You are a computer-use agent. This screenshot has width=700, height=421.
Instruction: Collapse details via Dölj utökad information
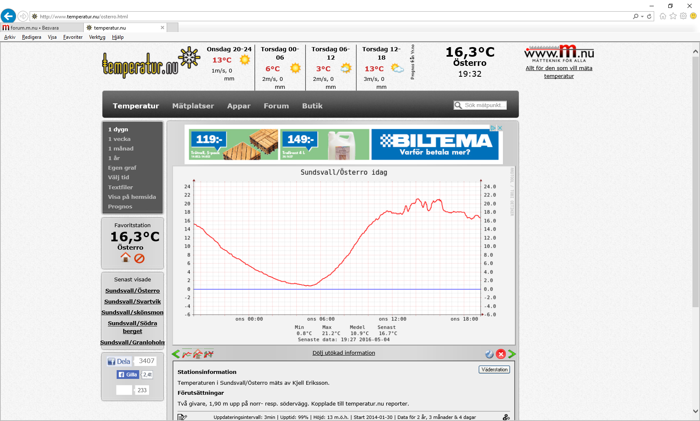click(344, 353)
